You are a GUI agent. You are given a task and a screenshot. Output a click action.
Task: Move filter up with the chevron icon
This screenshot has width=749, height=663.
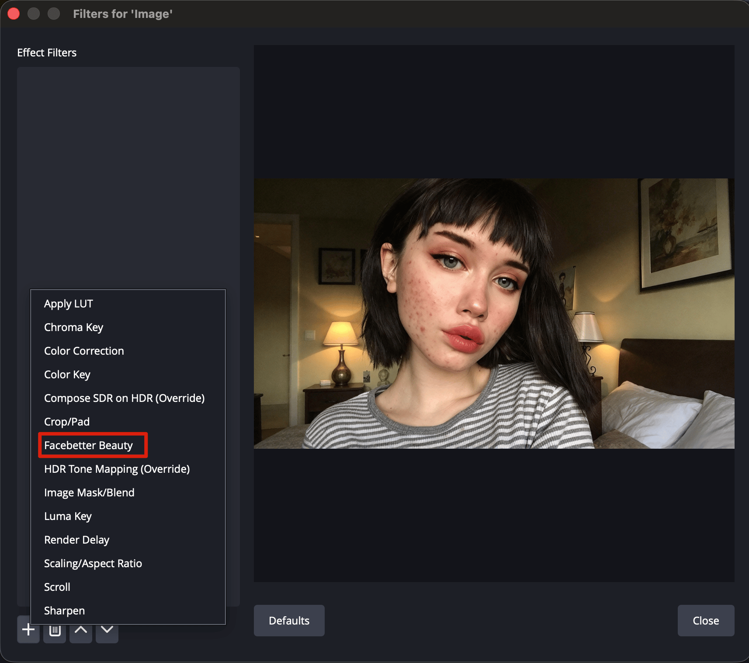81,631
